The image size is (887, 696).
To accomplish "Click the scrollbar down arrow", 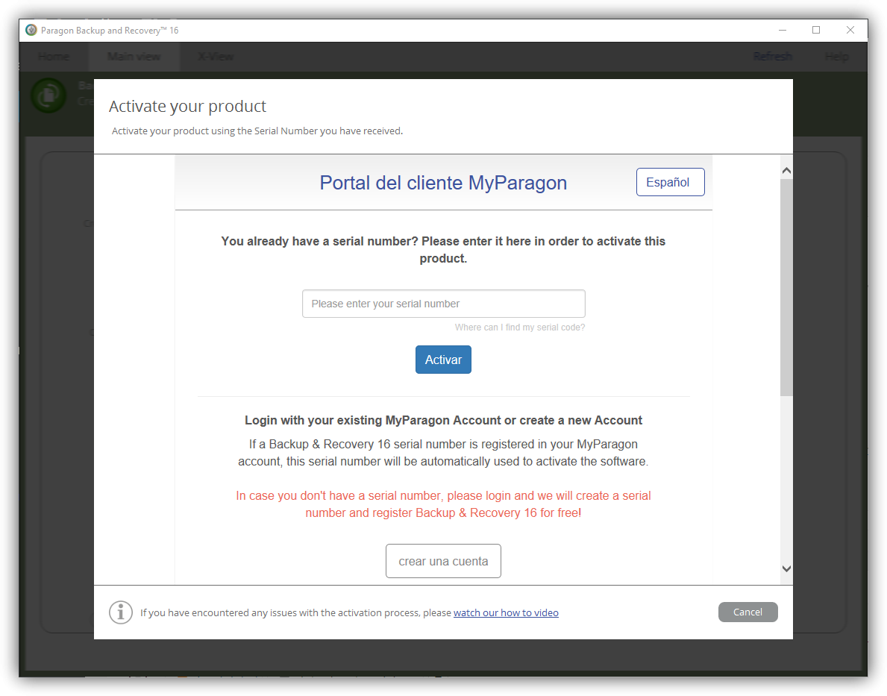I will tap(786, 568).
